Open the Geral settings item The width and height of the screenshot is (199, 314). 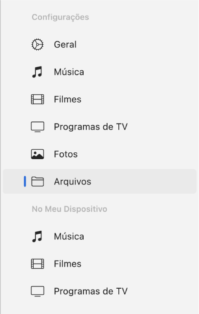pyautogui.click(x=99, y=45)
